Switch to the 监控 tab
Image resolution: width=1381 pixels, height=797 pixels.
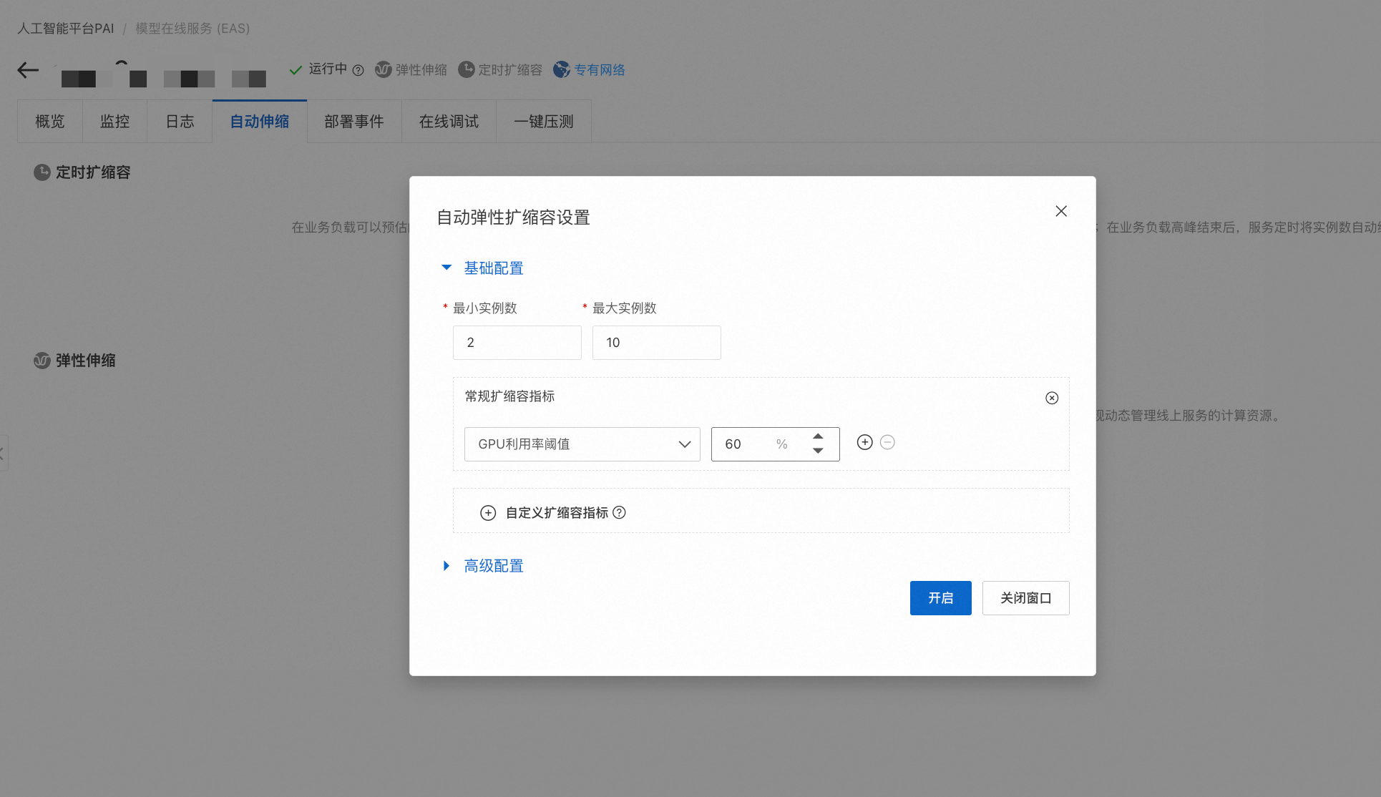[x=114, y=122]
